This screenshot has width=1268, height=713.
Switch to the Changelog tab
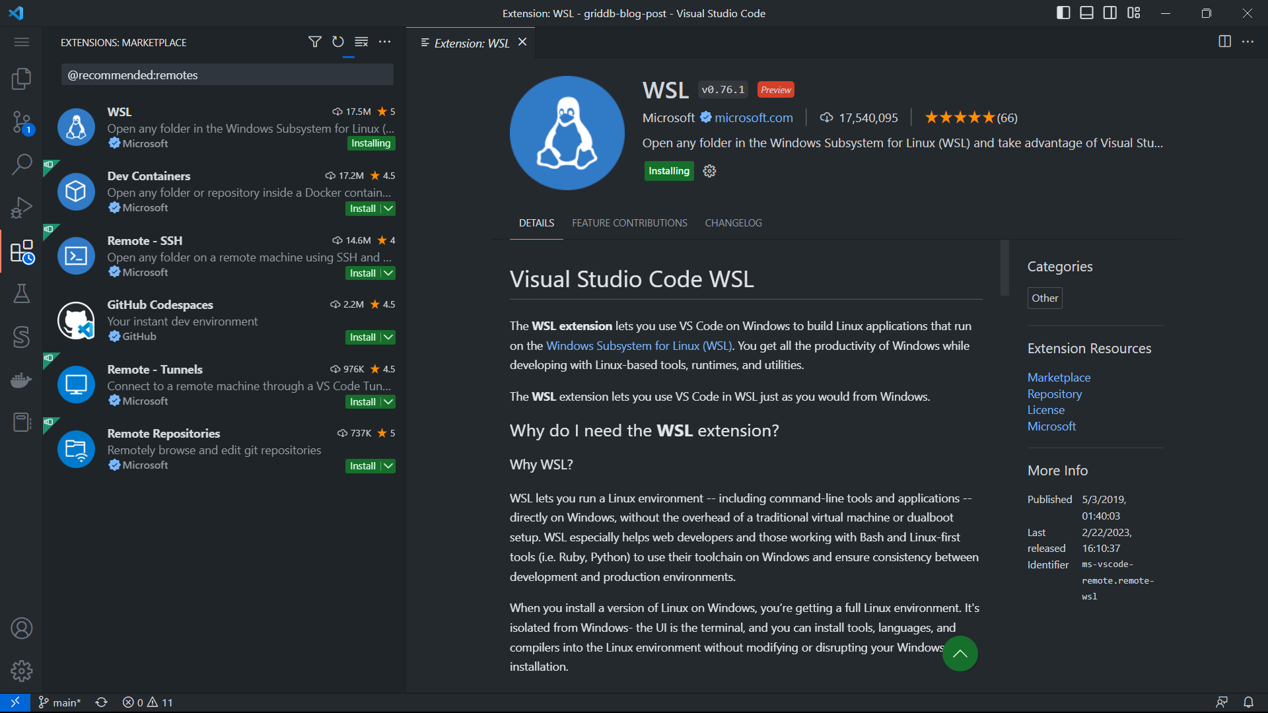(x=733, y=223)
